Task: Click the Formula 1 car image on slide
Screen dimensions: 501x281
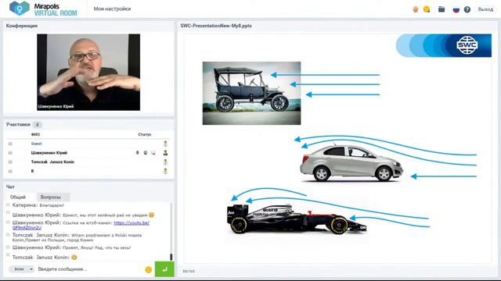Action: coord(297,219)
